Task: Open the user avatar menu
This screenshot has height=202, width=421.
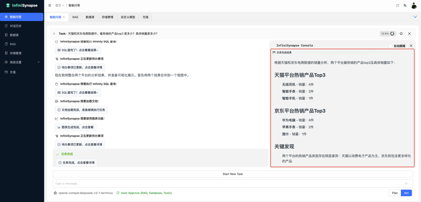Action: click(414, 5)
